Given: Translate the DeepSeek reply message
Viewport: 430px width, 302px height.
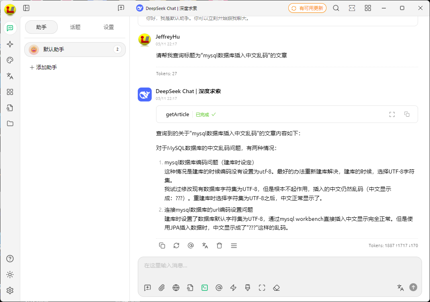Looking at the screenshot, I should (205, 245).
